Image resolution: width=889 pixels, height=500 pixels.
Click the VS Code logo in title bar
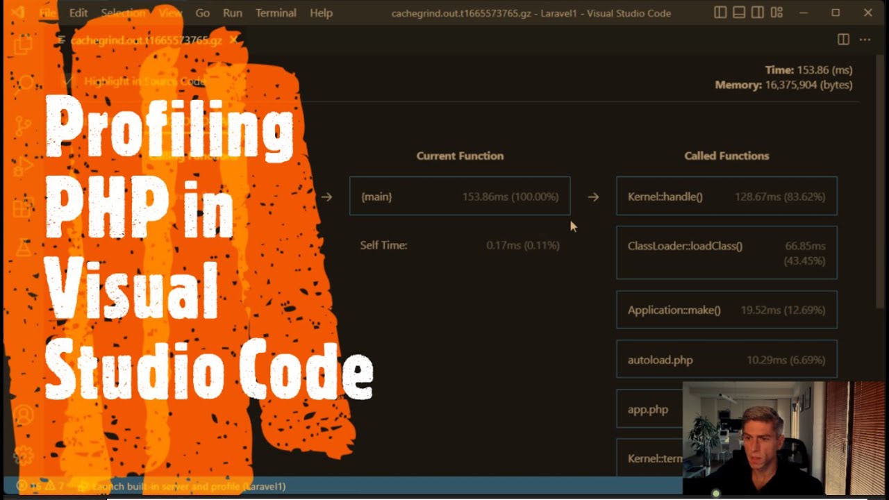tap(17, 12)
